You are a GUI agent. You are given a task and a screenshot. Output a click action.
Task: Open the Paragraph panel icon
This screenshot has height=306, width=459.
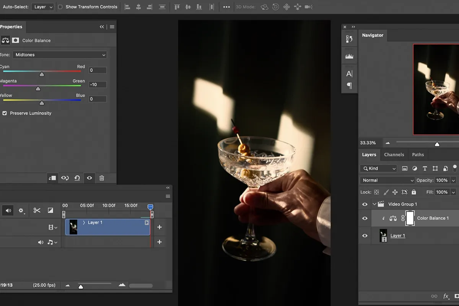coord(349,86)
